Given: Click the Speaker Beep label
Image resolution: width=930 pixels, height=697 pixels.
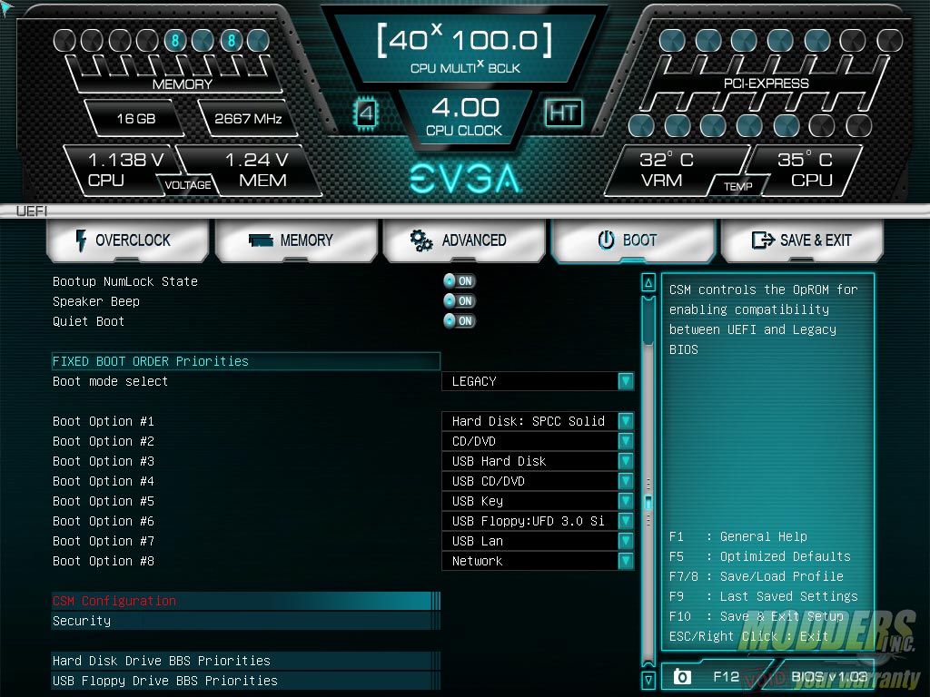Looking at the screenshot, I should point(96,301).
